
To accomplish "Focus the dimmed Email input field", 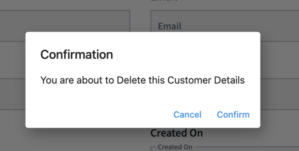I will (x=225, y=26).
